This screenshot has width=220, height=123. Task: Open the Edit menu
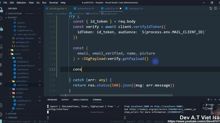pyautogui.click(x=12, y=3)
